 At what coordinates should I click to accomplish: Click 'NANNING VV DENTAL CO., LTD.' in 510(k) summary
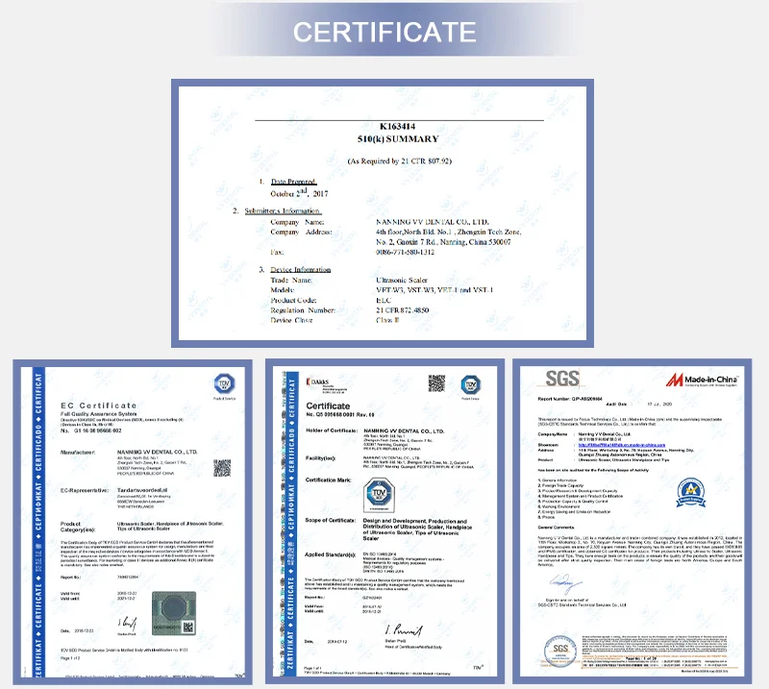tap(433, 222)
